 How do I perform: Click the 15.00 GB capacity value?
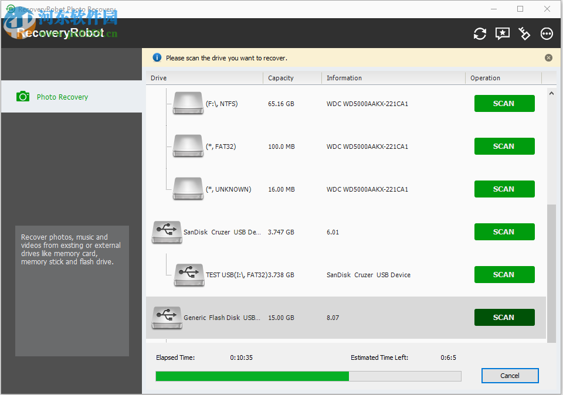[x=281, y=318]
